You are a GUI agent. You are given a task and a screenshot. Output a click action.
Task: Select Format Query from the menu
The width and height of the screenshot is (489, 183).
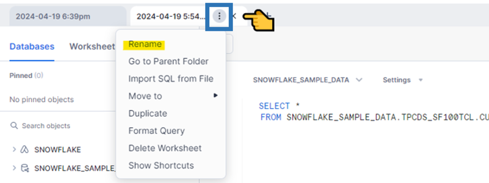pos(156,131)
